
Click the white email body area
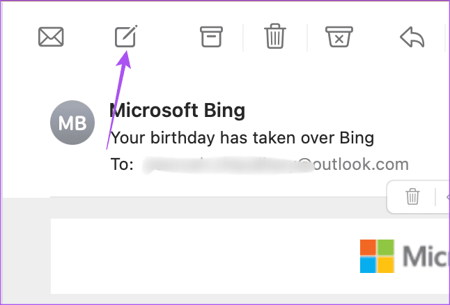[x=201, y=256]
